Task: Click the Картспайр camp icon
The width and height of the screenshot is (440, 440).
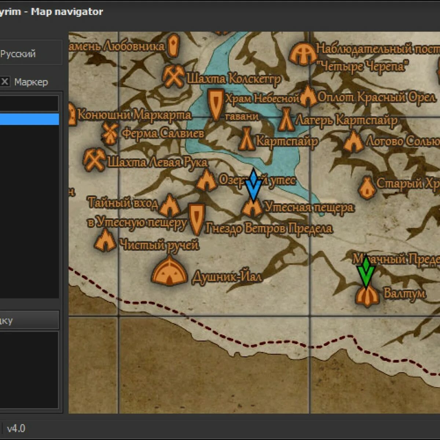Action: tap(247, 139)
